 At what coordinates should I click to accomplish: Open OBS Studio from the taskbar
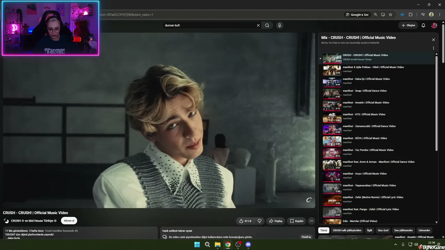(x=238, y=244)
